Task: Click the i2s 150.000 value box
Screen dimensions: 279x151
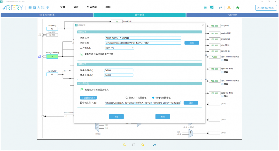Action: point(214,26)
